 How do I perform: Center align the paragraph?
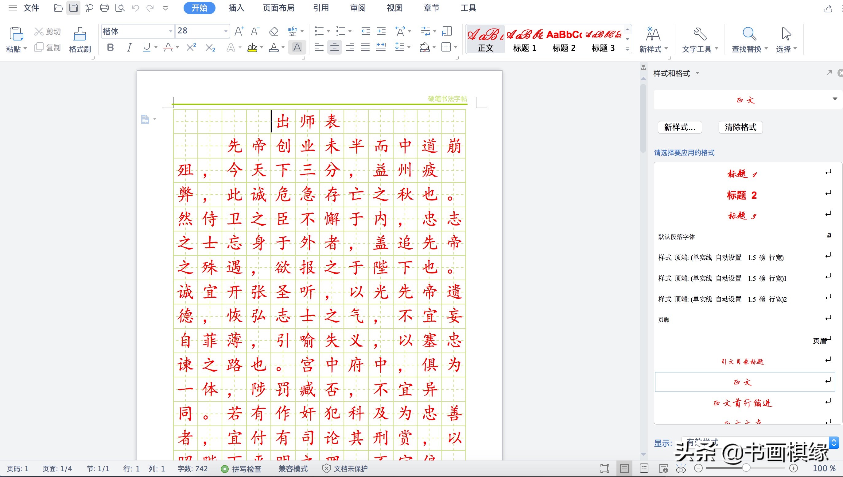tap(334, 48)
